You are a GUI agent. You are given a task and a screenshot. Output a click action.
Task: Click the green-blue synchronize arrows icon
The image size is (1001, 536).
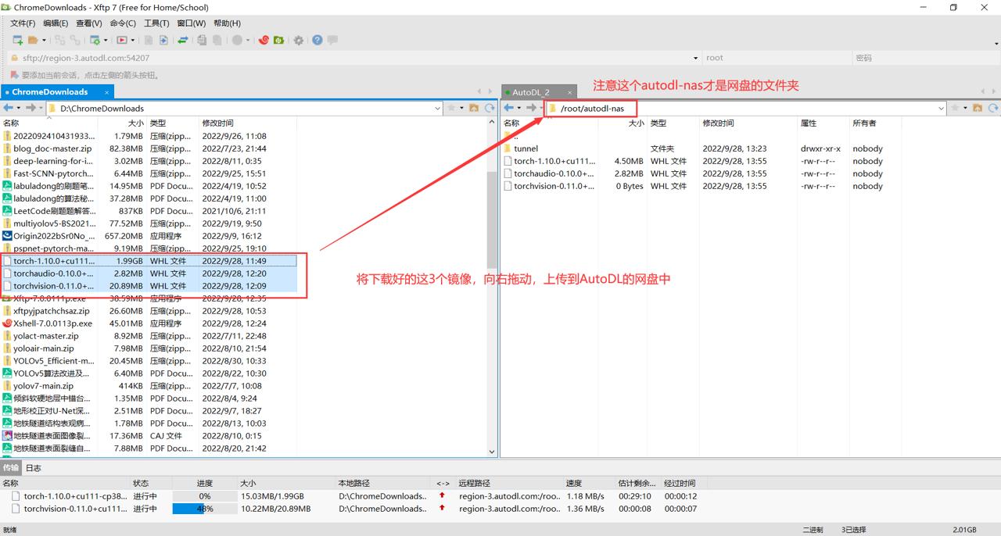coord(182,40)
